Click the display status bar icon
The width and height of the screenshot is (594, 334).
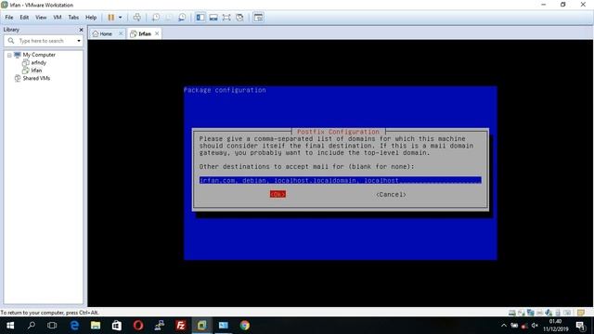coord(567,313)
